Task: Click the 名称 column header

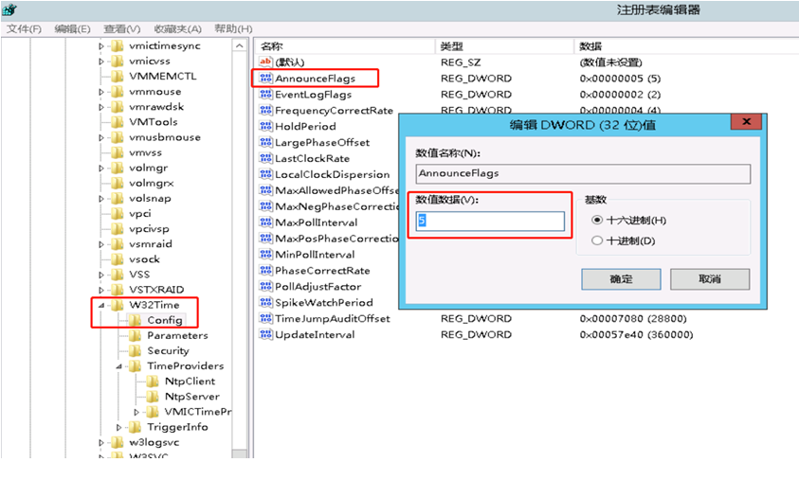Action: pyautogui.click(x=344, y=46)
